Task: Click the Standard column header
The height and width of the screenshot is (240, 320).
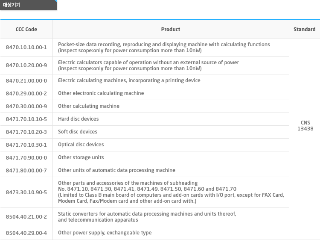Action: pyautogui.click(x=305, y=29)
